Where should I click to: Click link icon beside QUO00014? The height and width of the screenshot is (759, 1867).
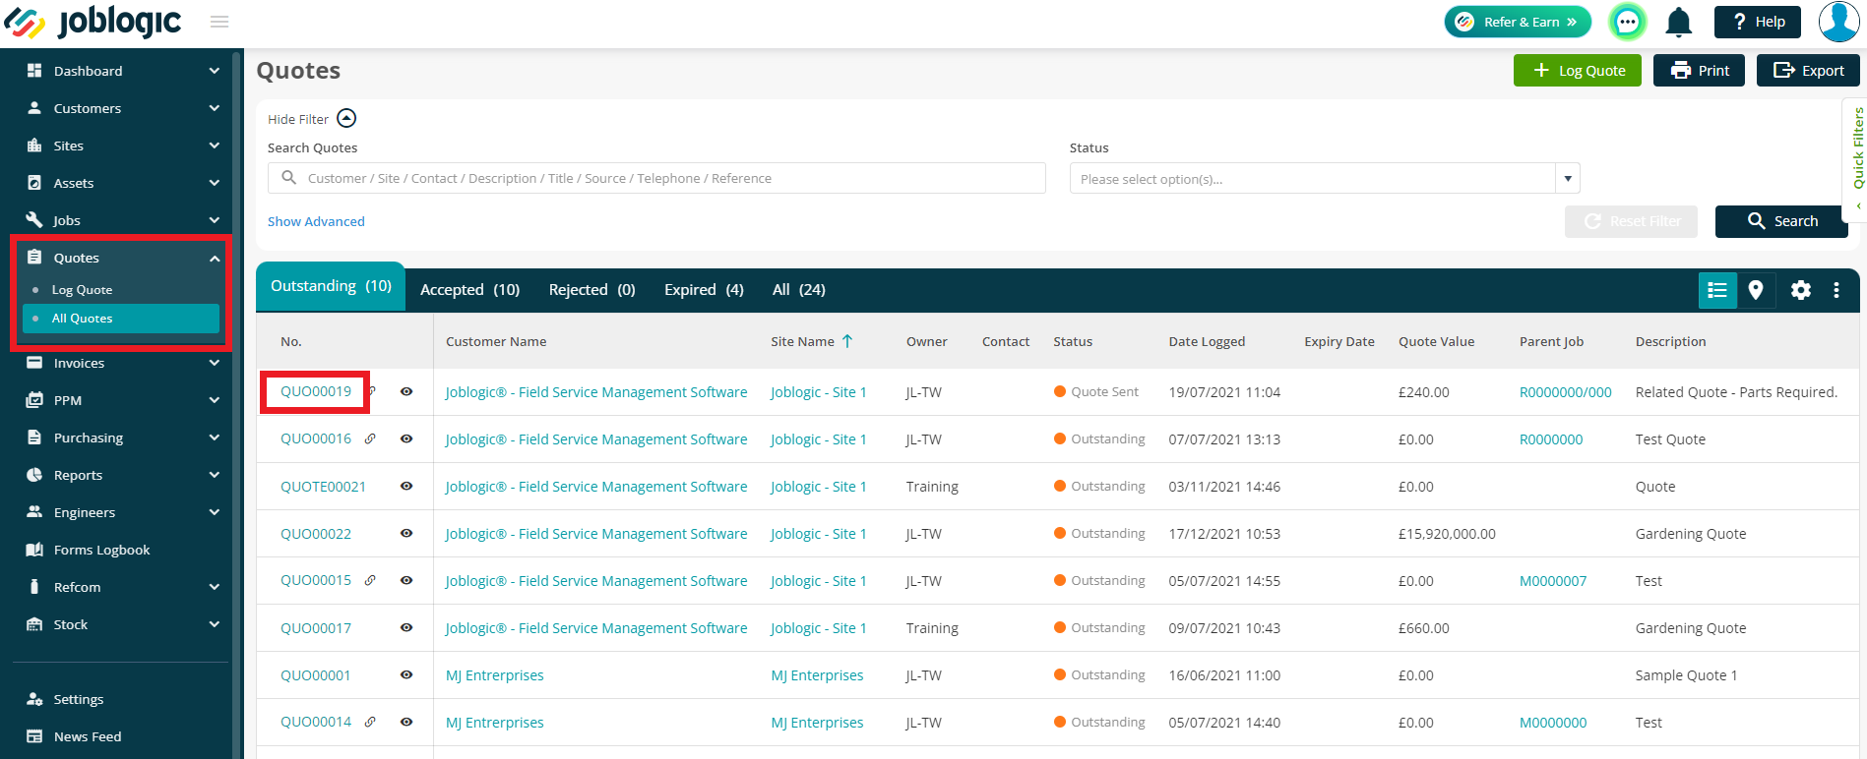(x=370, y=722)
